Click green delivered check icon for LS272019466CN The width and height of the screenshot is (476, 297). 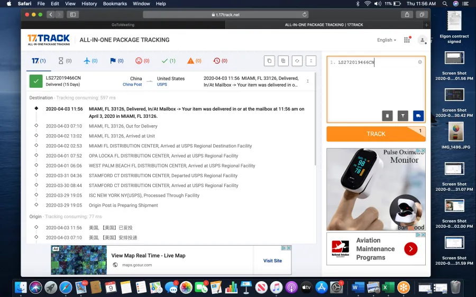click(x=36, y=81)
